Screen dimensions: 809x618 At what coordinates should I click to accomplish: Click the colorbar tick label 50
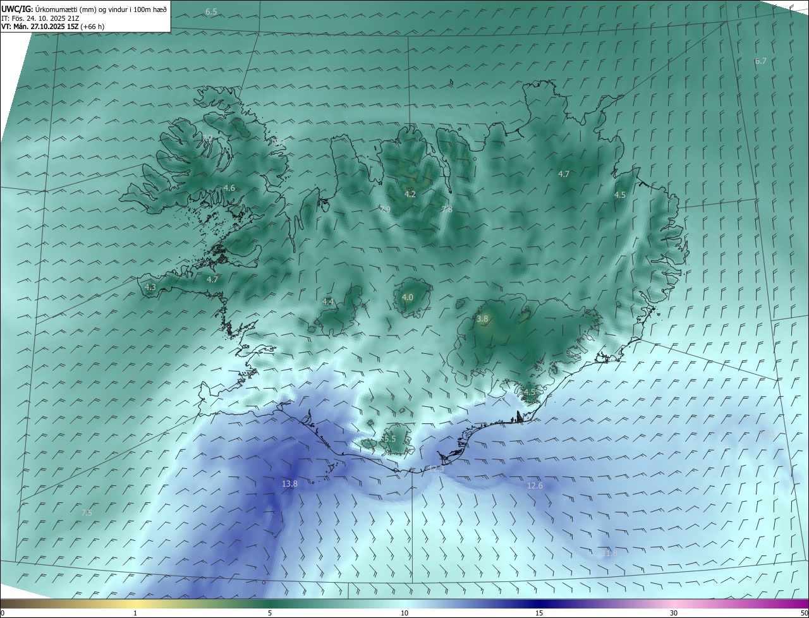point(804,613)
